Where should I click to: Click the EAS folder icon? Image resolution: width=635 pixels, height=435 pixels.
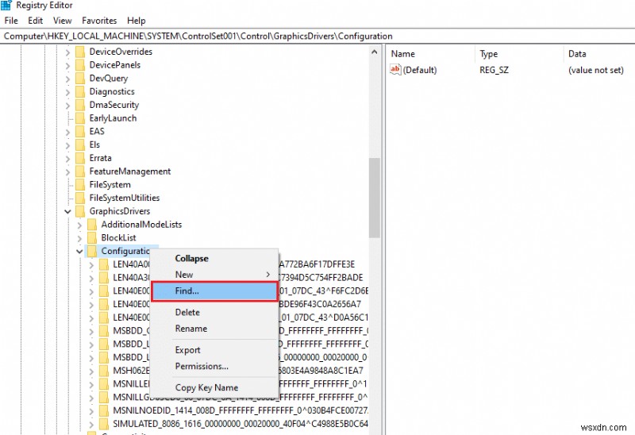(80, 131)
